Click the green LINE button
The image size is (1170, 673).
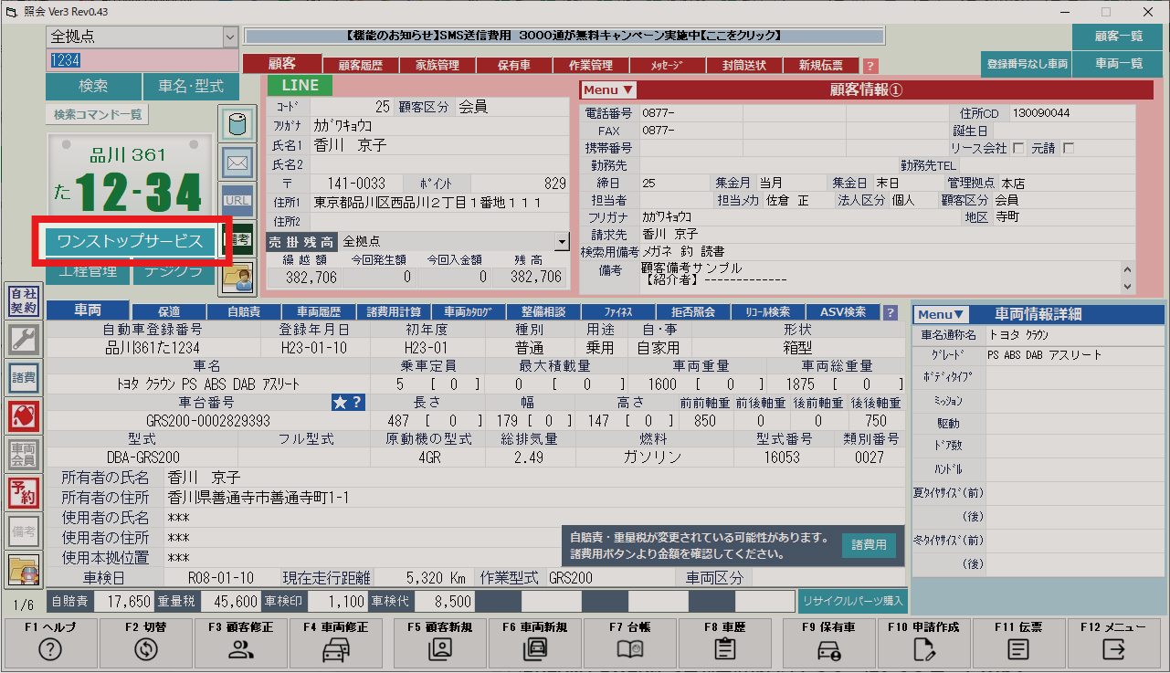(x=300, y=85)
